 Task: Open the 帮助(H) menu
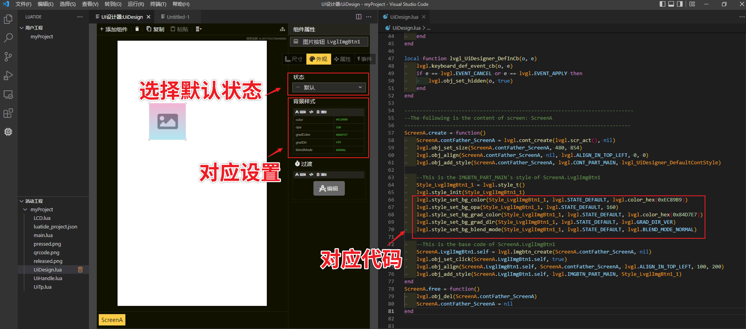[181, 4]
